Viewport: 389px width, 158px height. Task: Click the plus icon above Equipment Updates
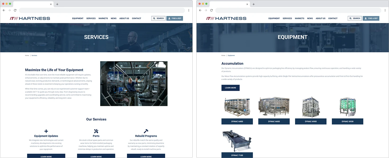[46, 131]
